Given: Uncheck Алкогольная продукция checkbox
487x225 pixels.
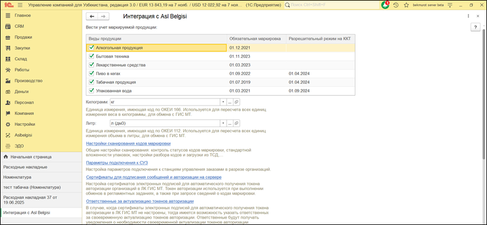Looking at the screenshot, I should (91, 48).
